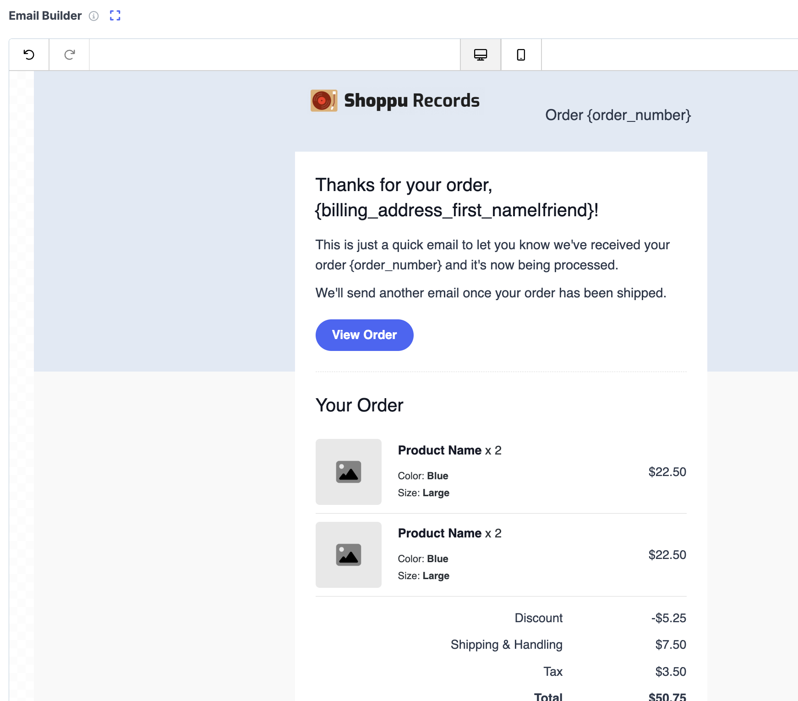Screen dimensions: 798x701
Task: Switch to desktop preview mode
Action: [x=481, y=55]
